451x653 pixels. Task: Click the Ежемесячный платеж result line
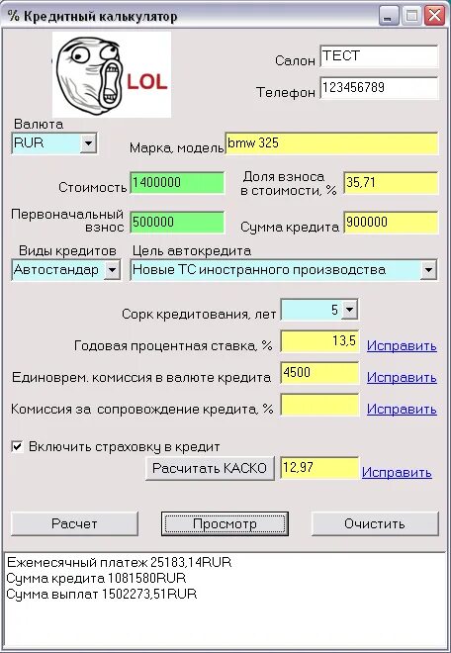pos(119,563)
